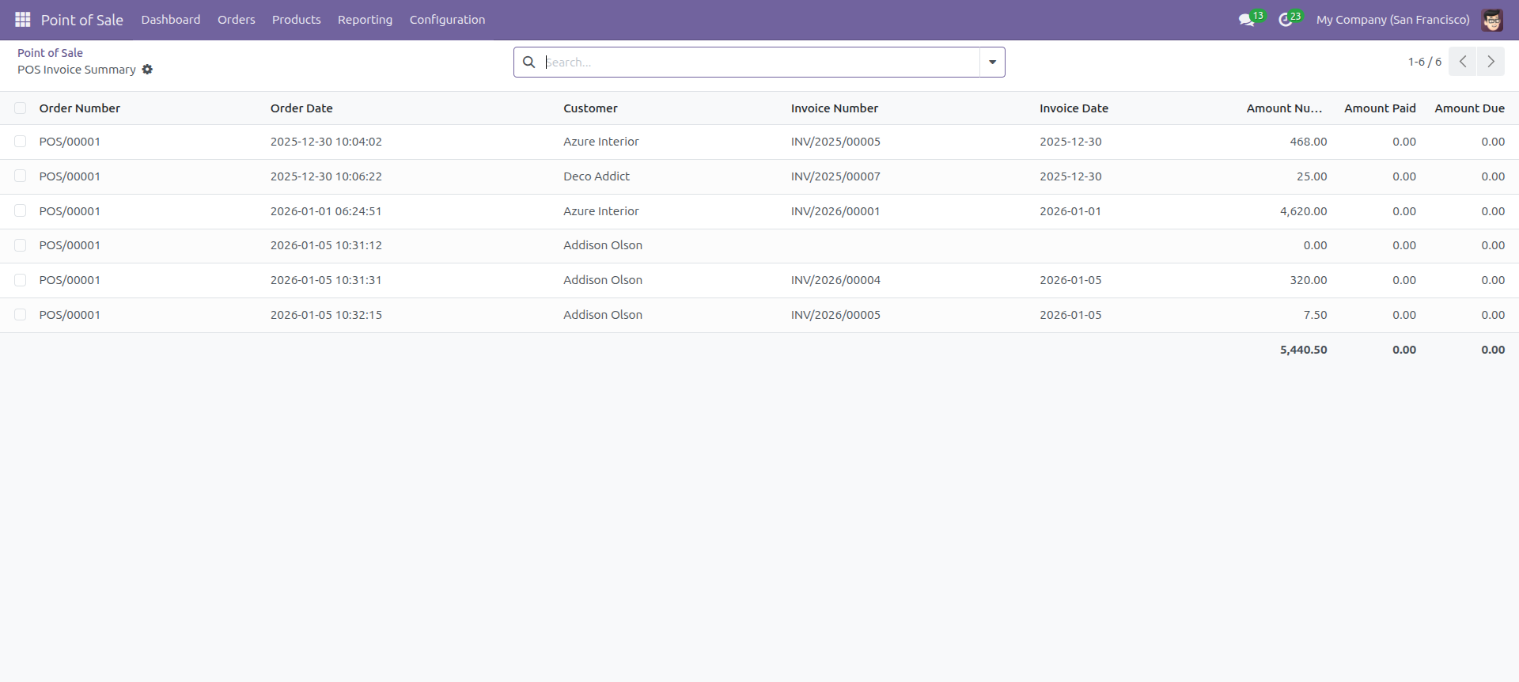Viewport: 1519px width, 682px height.
Task: Tick the select-all checkbox in the header
Action: [x=21, y=108]
